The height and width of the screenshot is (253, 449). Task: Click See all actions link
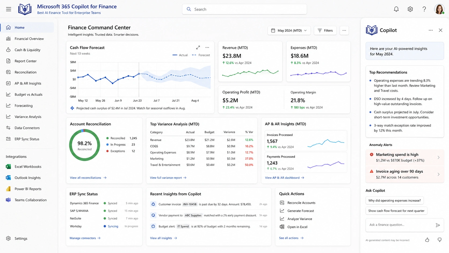tap(291, 238)
